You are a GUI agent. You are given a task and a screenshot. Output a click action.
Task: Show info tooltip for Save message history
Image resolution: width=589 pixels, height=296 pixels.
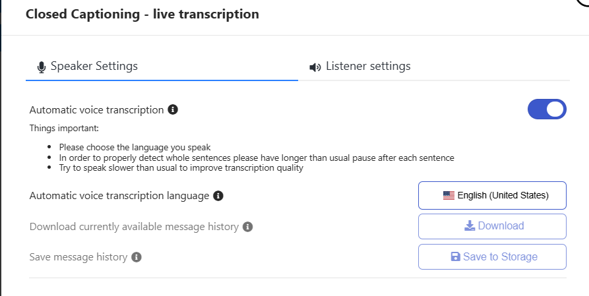pyautogui.click(x=137, y=257)
